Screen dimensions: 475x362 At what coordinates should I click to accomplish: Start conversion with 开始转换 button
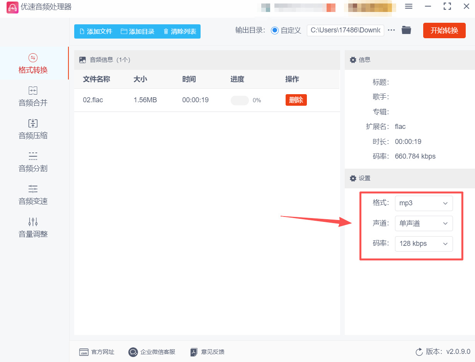[444, 30]
